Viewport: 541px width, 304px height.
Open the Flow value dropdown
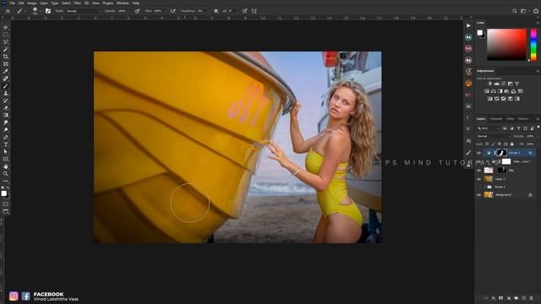point(165,11)
